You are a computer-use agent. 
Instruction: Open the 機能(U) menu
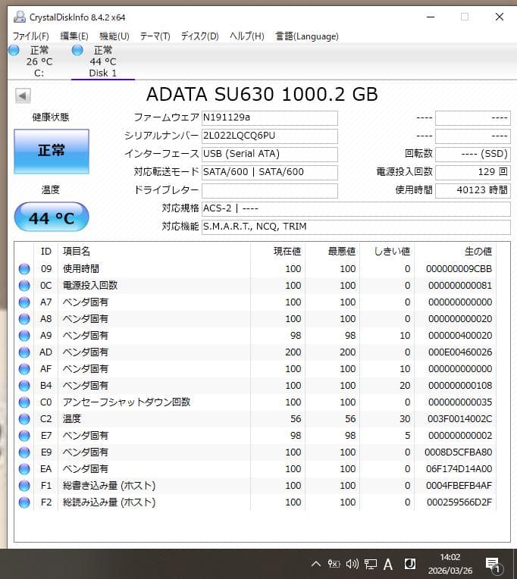point(114,36)
